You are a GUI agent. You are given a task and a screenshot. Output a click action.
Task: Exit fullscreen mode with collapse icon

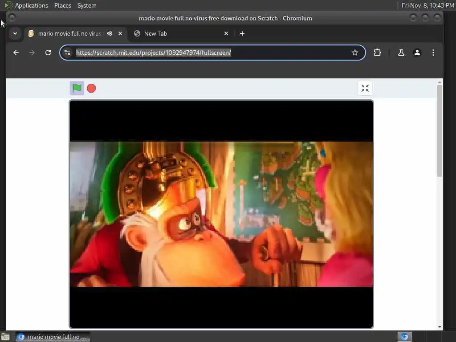coord(365,88)
